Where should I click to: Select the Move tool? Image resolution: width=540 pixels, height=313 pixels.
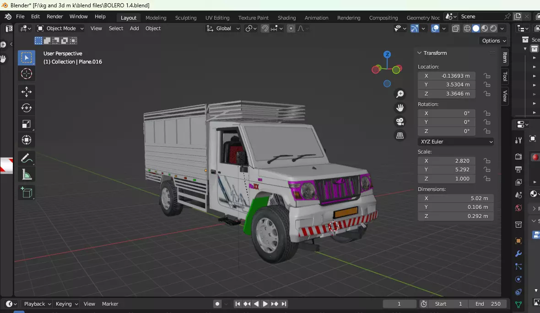point(27,91)
